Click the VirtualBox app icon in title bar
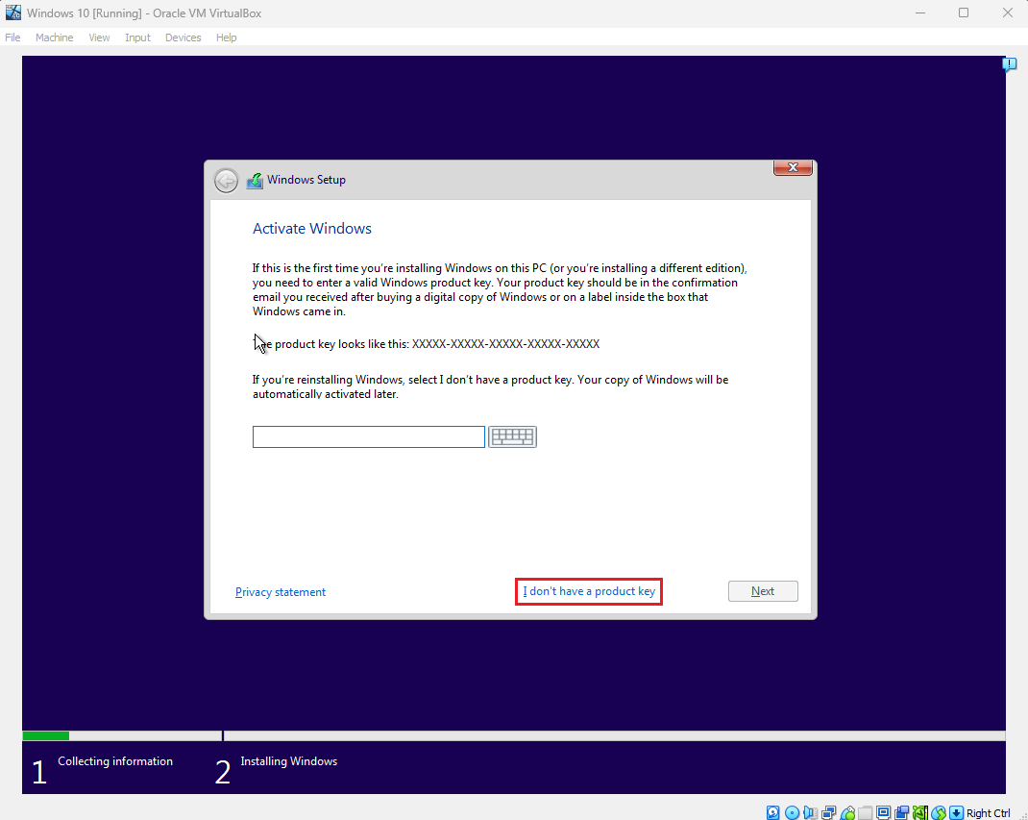1028x820 pixels. click(13, 12)
